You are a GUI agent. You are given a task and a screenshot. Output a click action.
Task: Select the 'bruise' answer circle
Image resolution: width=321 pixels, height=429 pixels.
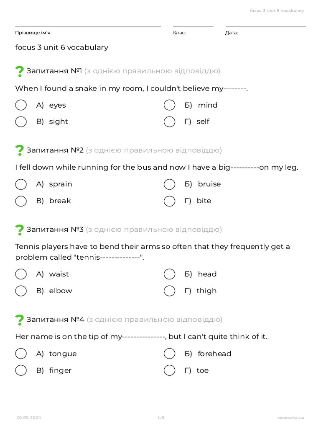pyautogui.click(x=170, y=184)
